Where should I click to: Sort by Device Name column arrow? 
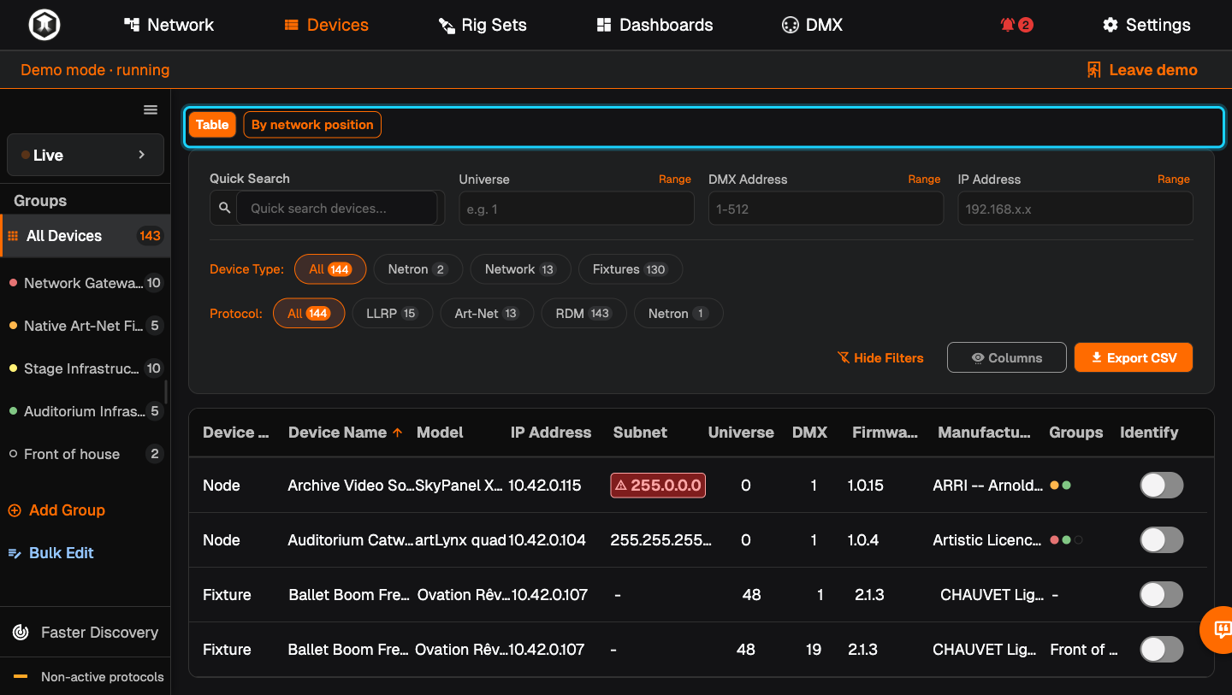pos(397,433)
